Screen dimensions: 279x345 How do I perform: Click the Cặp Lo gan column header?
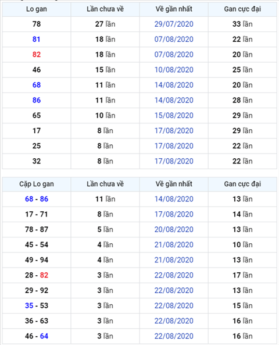[x=37, y=184]
